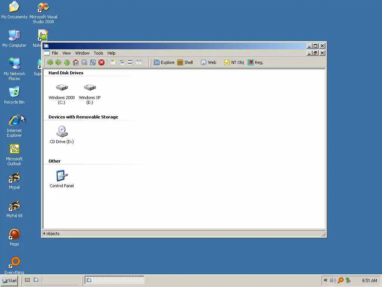Open the Window menu
Screen dimensions: 382x287
[82, 53]
